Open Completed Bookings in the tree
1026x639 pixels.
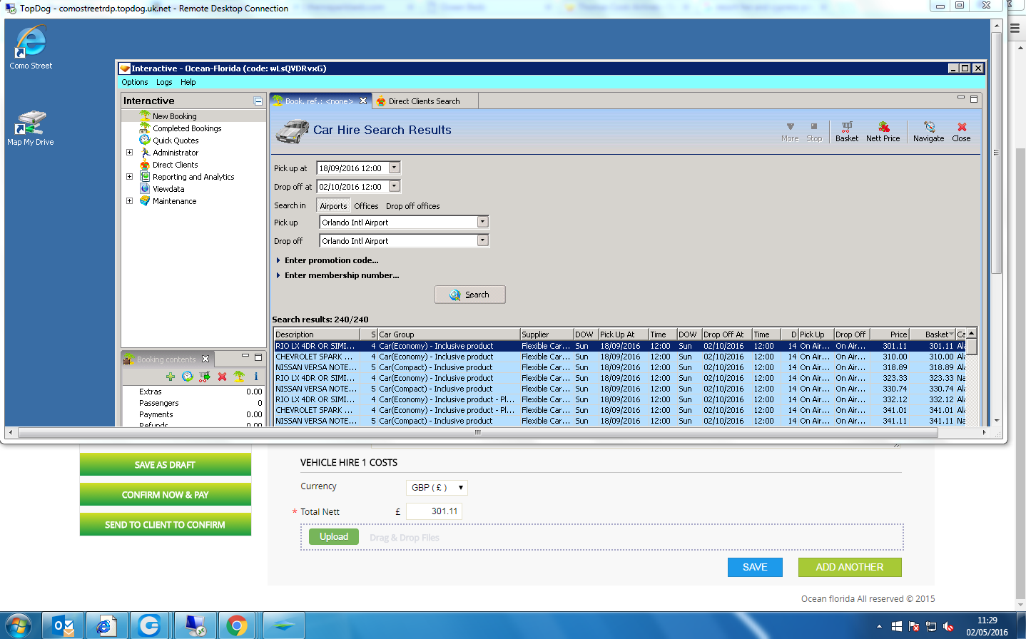(x=187, y=128)
